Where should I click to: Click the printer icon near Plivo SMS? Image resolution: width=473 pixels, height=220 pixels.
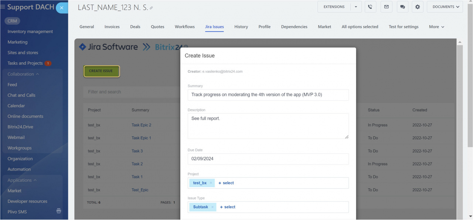point(59,211)
